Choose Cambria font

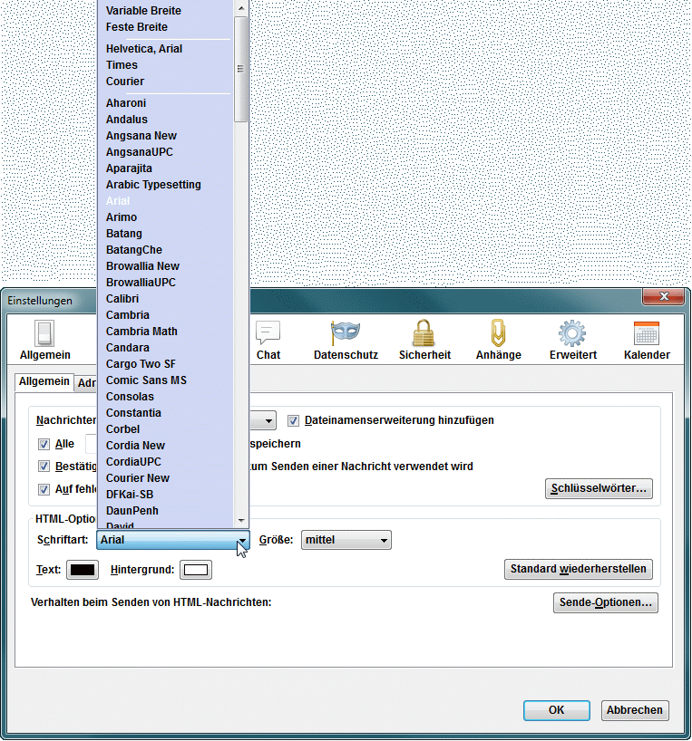(x=165, y=314)
